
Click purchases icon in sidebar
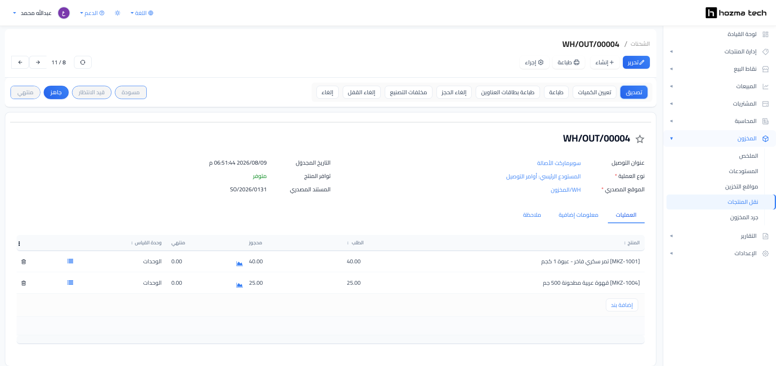coord(765,104)
